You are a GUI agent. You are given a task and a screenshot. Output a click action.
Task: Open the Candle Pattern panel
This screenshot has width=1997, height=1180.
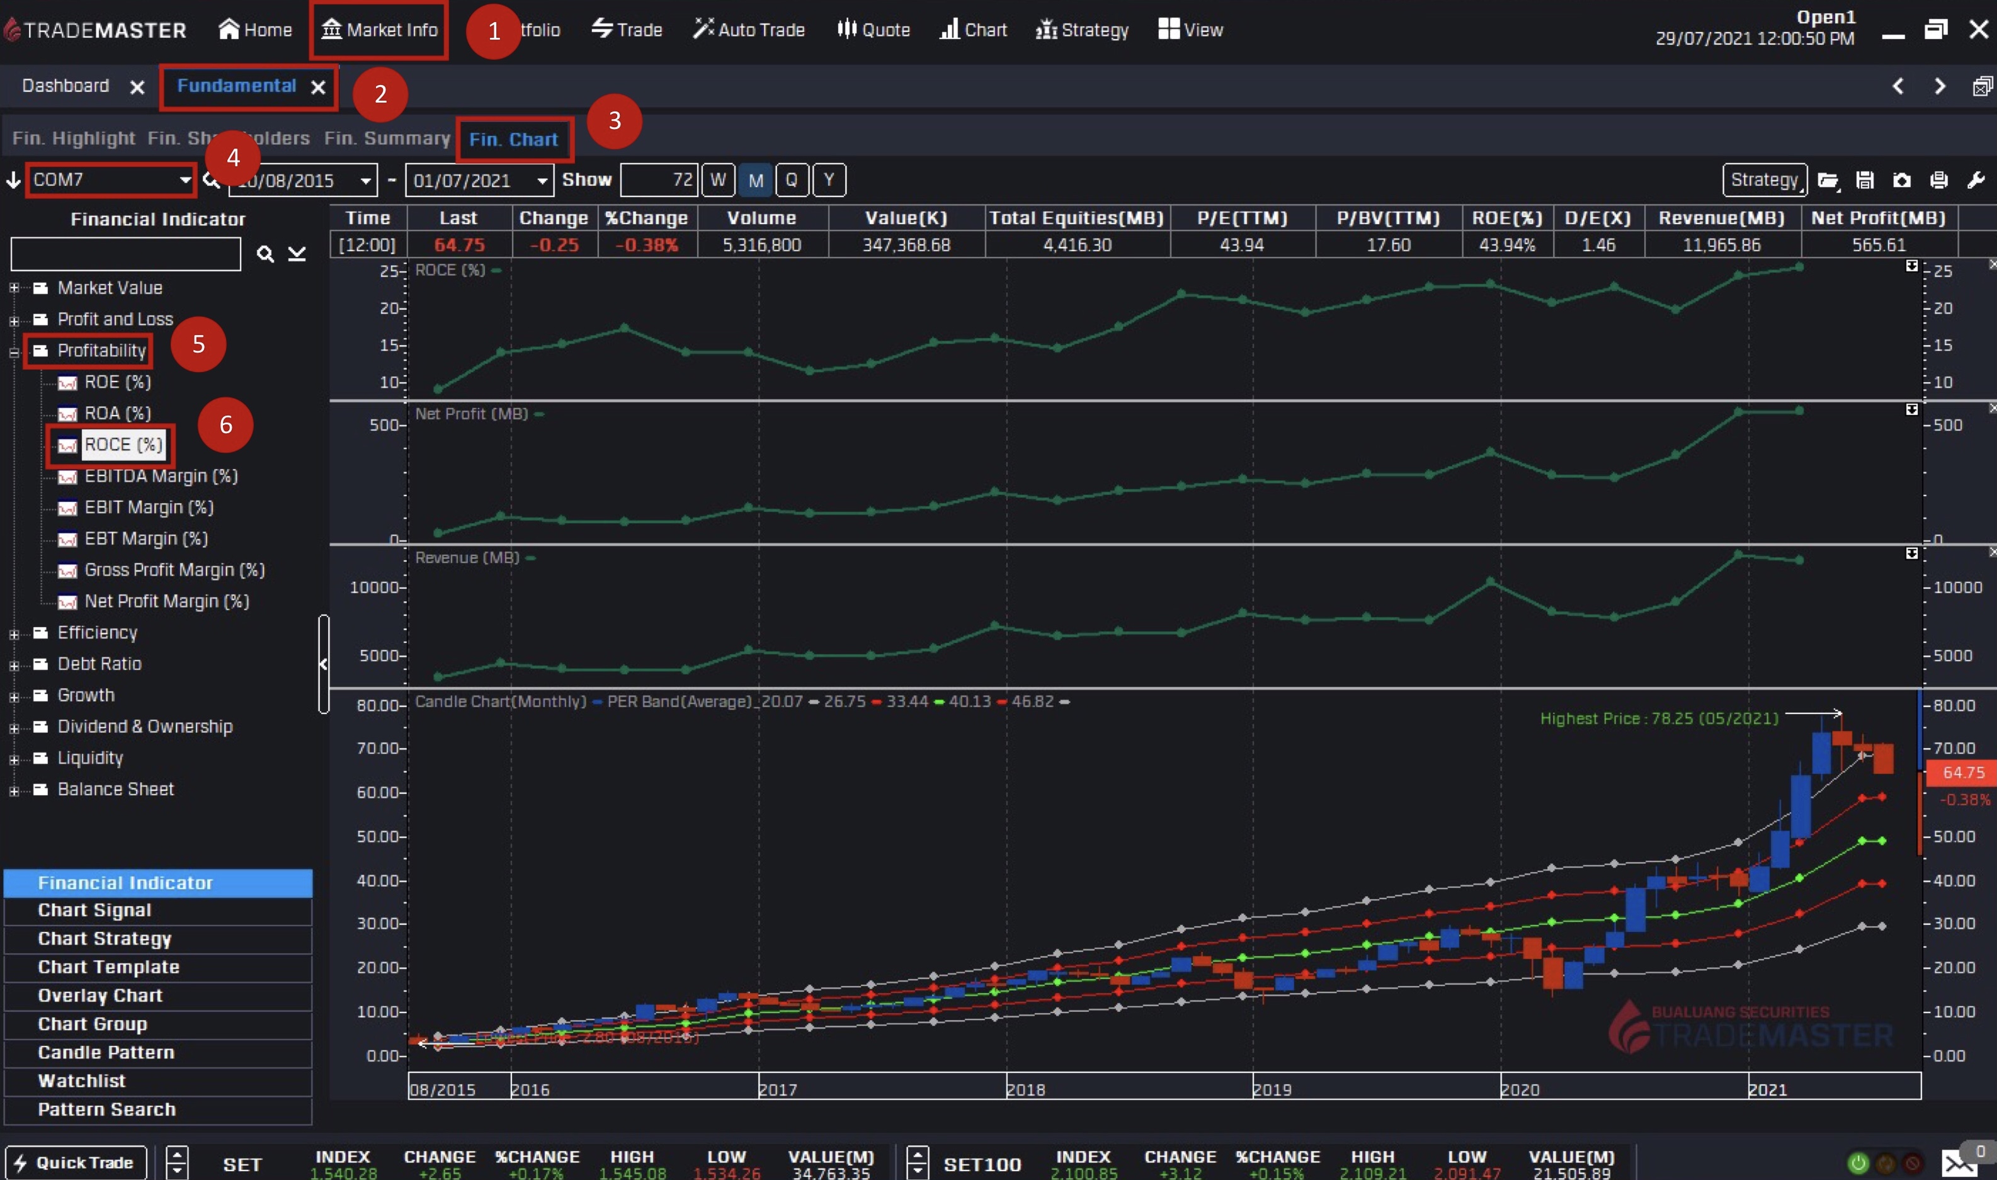pos(158,1053)
